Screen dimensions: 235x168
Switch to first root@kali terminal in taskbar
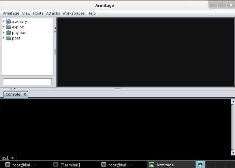20,165
